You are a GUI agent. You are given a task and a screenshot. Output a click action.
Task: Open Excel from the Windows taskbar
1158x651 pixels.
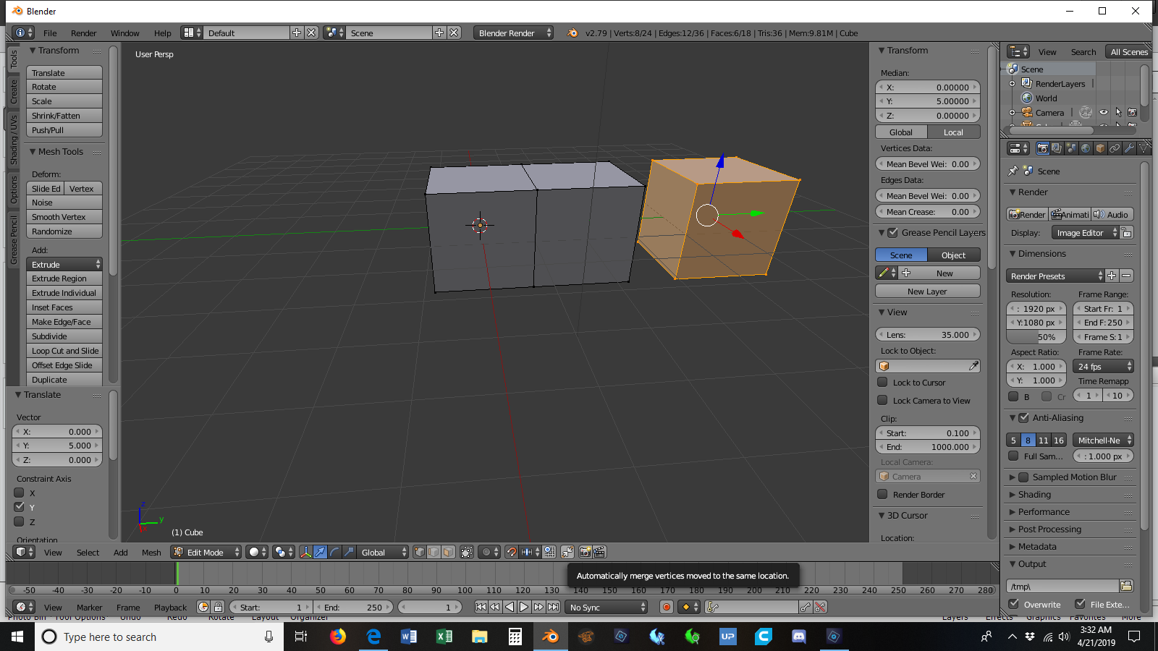(x=444, y=637)
